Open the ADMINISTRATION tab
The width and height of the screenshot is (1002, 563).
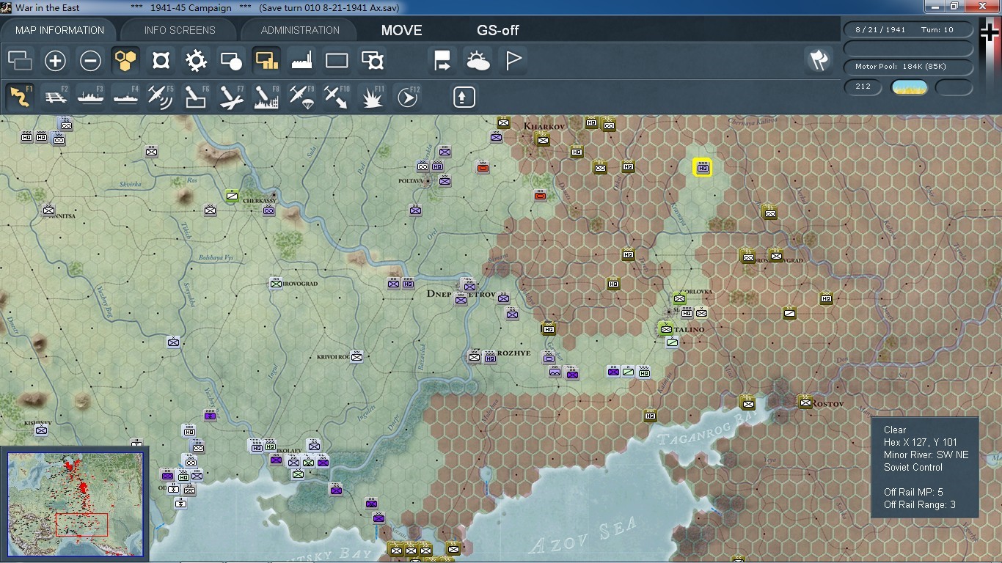[x=300, y=30]
